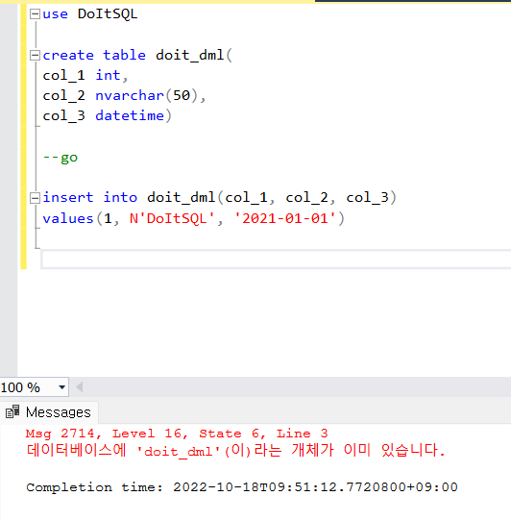Click the horizontal scrollbar left arrow
Screen dimensions: 511x521
(79, 387)
